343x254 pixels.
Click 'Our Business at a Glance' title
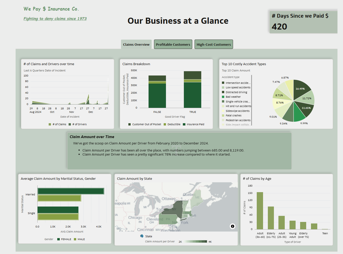178,21
